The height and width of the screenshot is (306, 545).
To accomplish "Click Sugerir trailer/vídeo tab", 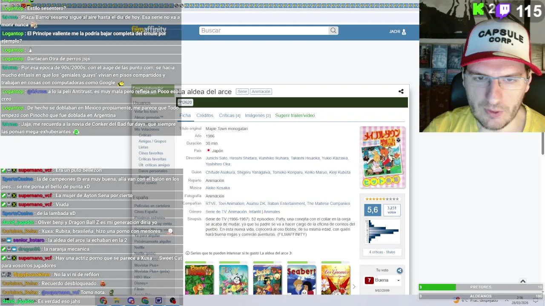I will point(295,115).
